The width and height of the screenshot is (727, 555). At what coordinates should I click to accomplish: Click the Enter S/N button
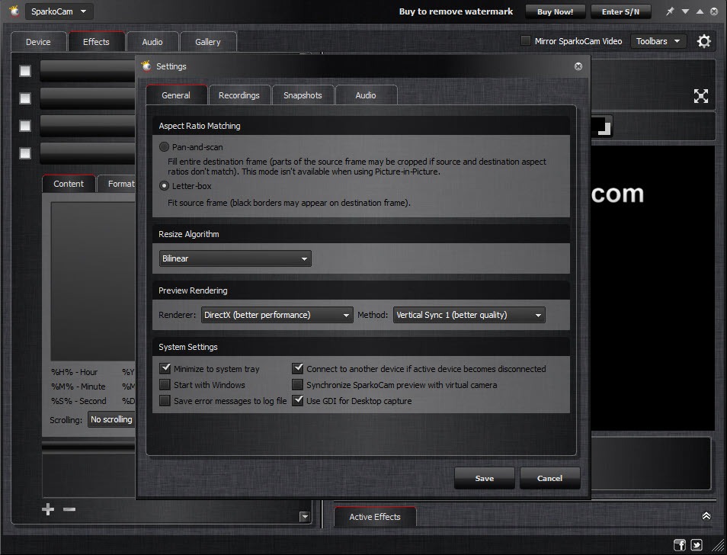(x=620, y=11)
